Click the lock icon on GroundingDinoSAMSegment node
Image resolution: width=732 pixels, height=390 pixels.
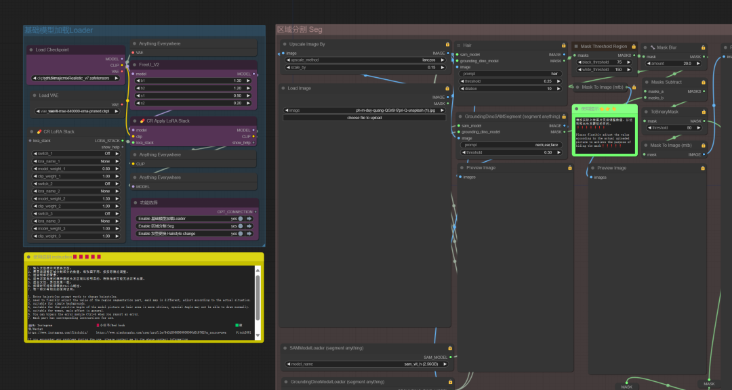click(564, 116)
